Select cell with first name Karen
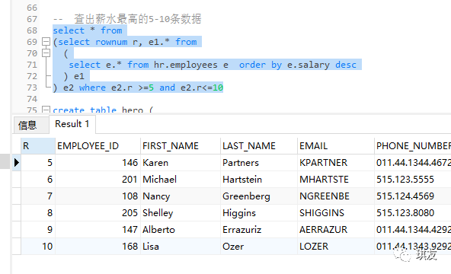 [181, 163]
